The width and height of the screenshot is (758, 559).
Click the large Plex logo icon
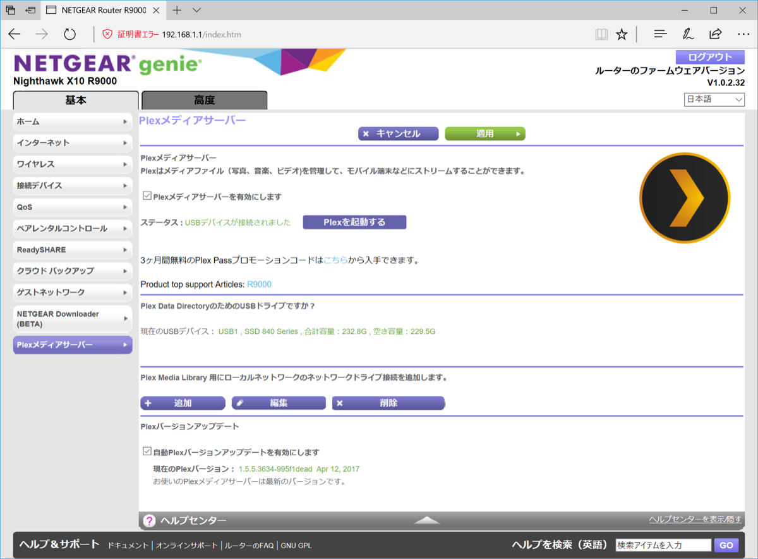tap(685, 198)
